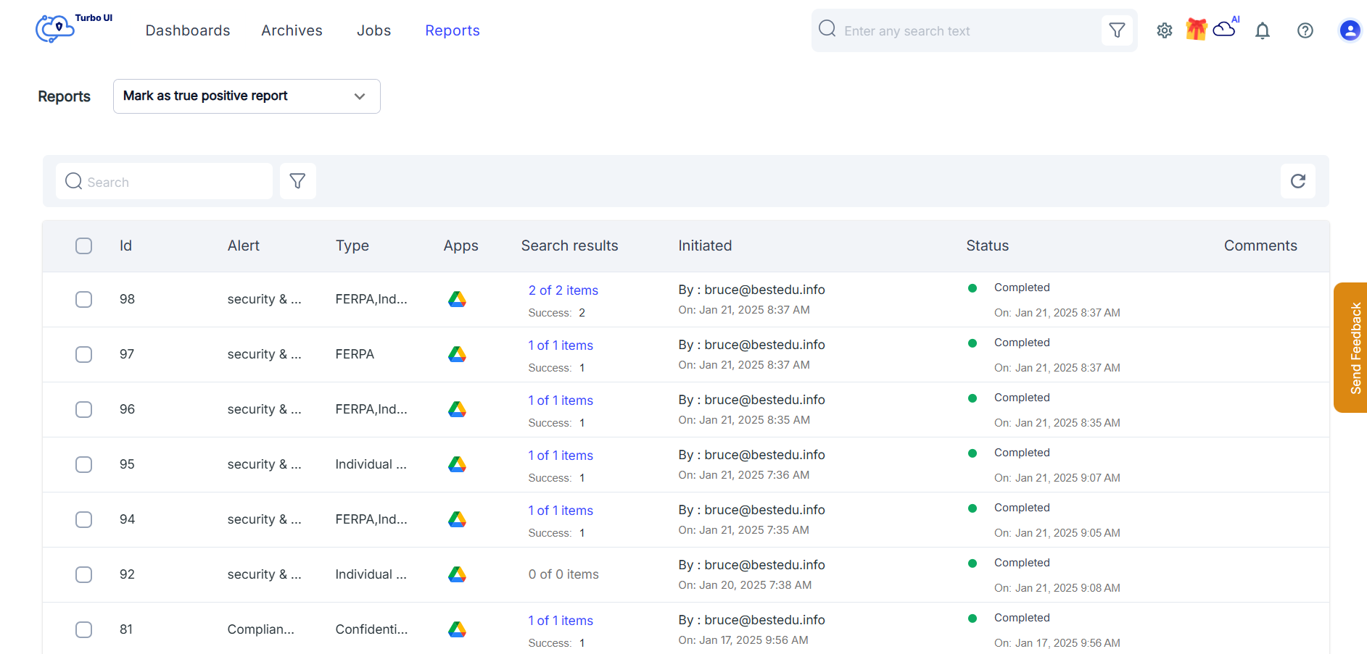The image size is (1367, 654).
Task: Open the notifications bell
Action: 1263,30
